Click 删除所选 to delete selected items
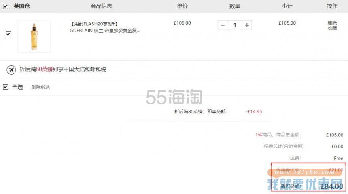 [40, 87]
